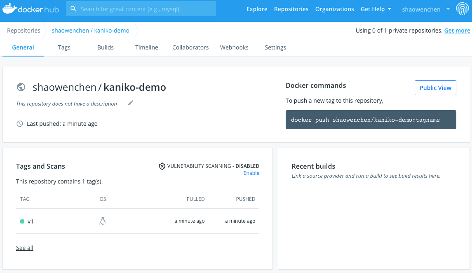
Task: Click the globe public repository icon
Action: [x=21, y=87]
